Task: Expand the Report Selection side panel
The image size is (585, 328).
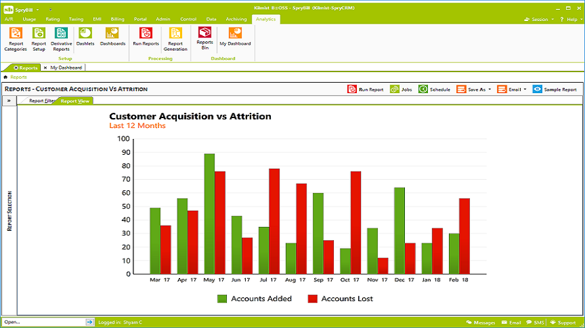Action: [x=9, y=101]
